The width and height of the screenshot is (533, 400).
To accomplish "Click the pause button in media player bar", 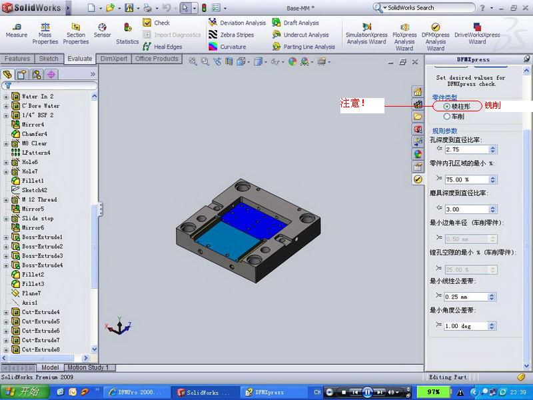I will pyautogui.click(x=367, y=392).
